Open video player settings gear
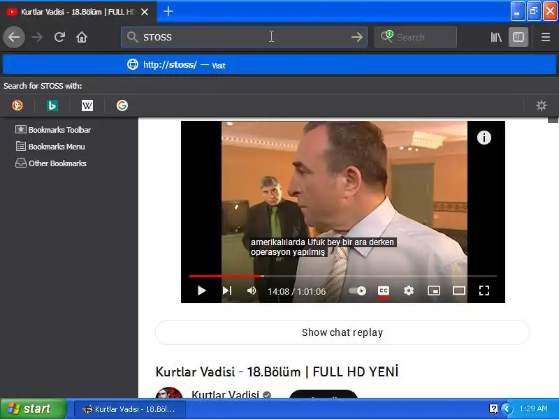The width and height of the screenshot is (559, 419). [409, 291]
